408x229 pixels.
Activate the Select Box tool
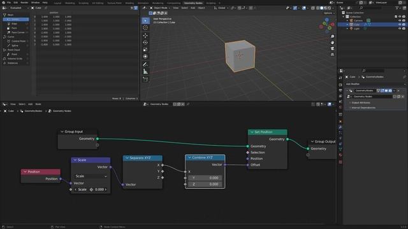pyautogui.click(x=145, y=20)
